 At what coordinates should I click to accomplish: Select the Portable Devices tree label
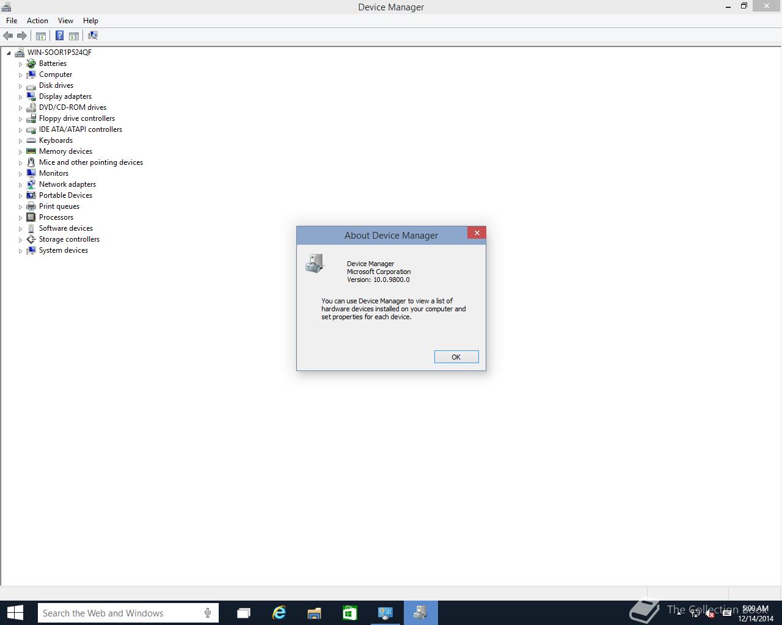pos(65,195)
